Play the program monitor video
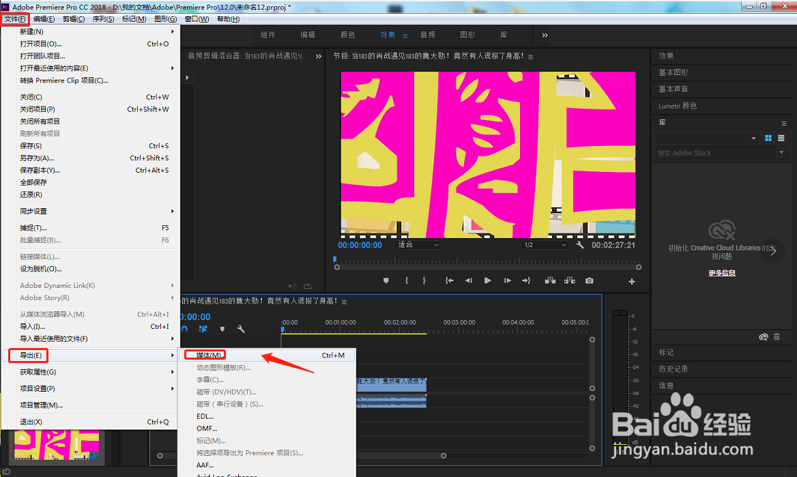Screen dimensions: 797x477 click(487, 280)
